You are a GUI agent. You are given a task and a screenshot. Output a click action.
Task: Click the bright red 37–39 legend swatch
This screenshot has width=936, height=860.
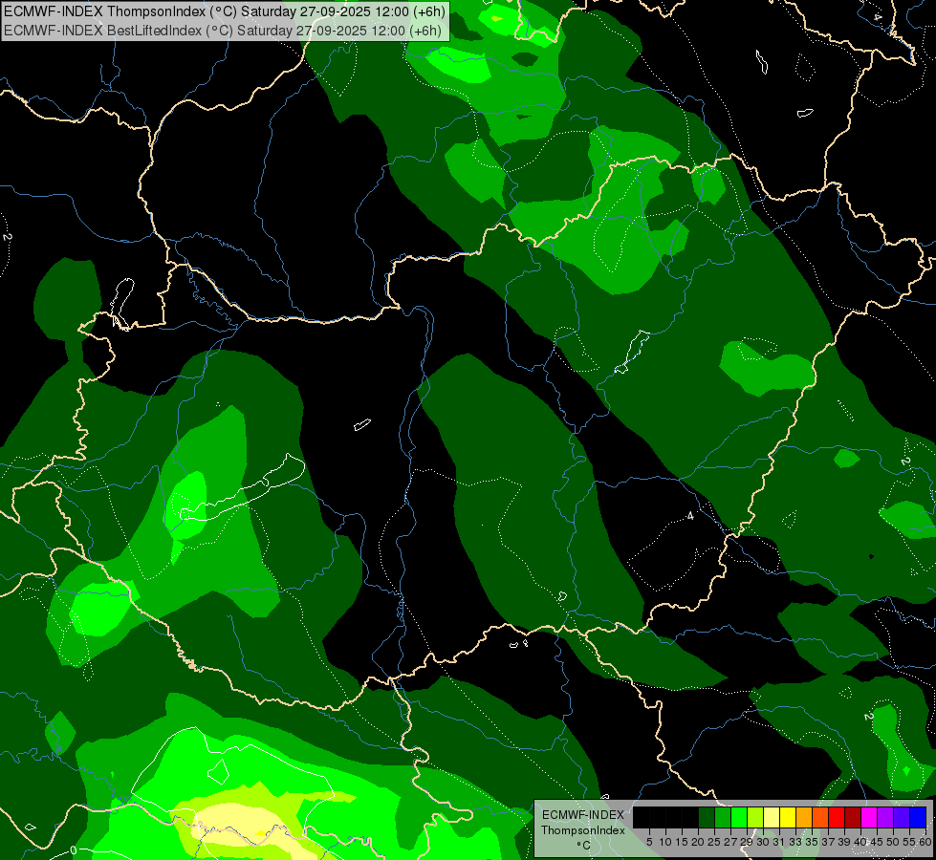click(x=837, y=817)
